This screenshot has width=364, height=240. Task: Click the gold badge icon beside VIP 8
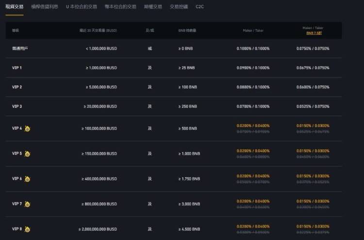click(x=28, y=229)
